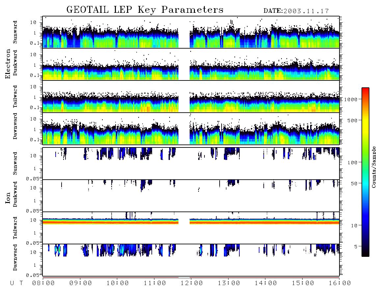376x289 pixels.
Task: Click the 09:00 time tick label
Action: tap(81, 283)
